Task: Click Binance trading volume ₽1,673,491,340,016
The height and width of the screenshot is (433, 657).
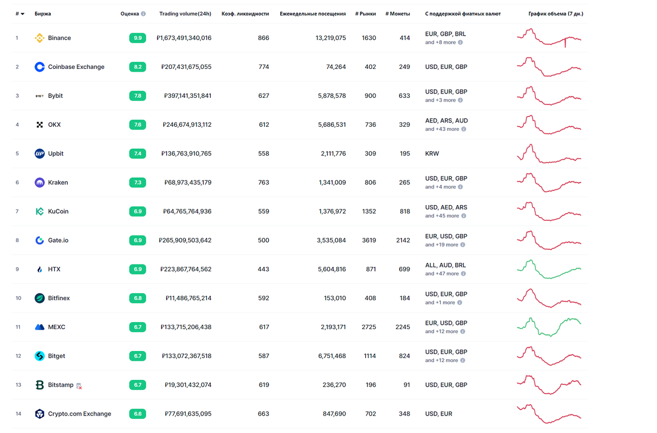Action: (x=184, y=38)
